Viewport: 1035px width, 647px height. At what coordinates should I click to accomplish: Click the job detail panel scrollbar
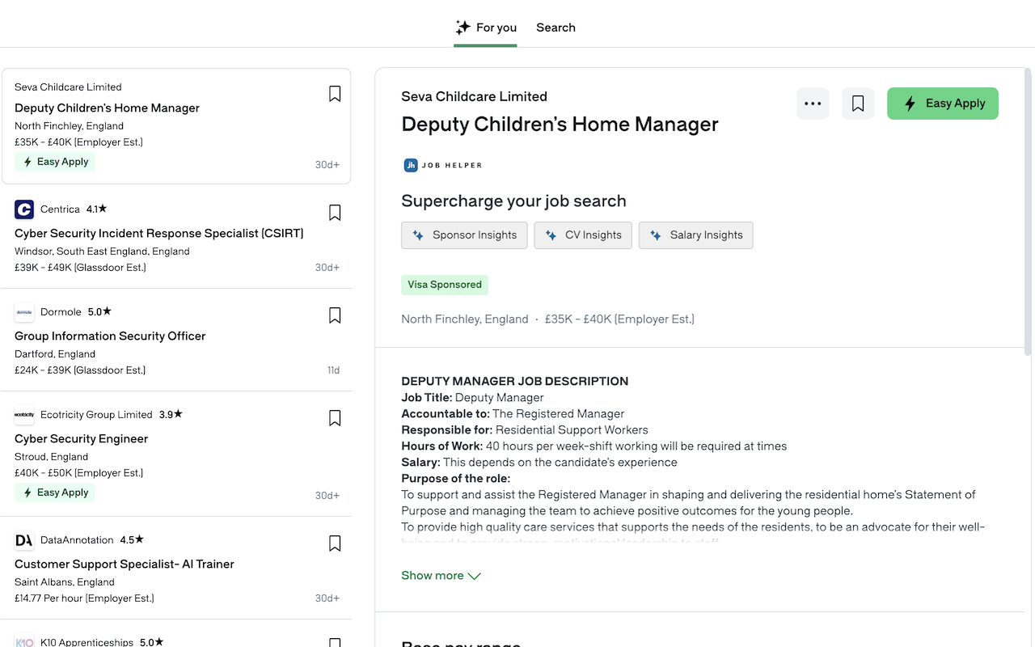point(1029,212)
